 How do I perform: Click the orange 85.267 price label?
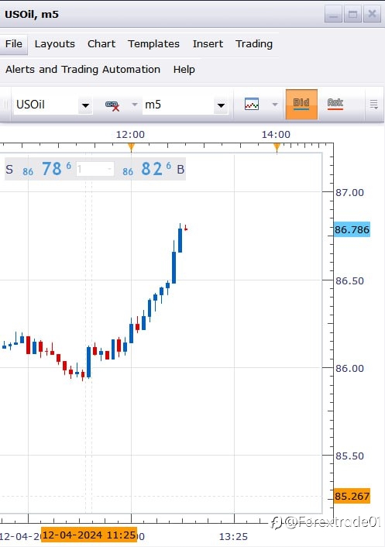click(x=352, y=496)
